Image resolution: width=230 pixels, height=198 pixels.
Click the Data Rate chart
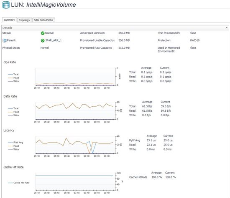point(76,111)
